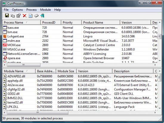The width and height of the screenshot is (164, 123).
Task: Click the lsass.exe window icon
Action: point(5,27)
